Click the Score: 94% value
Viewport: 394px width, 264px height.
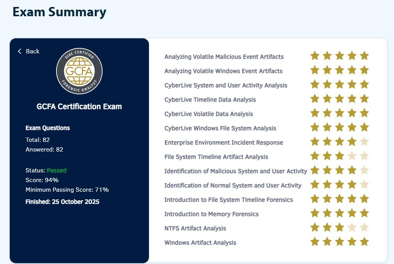[x=42, y=180]
